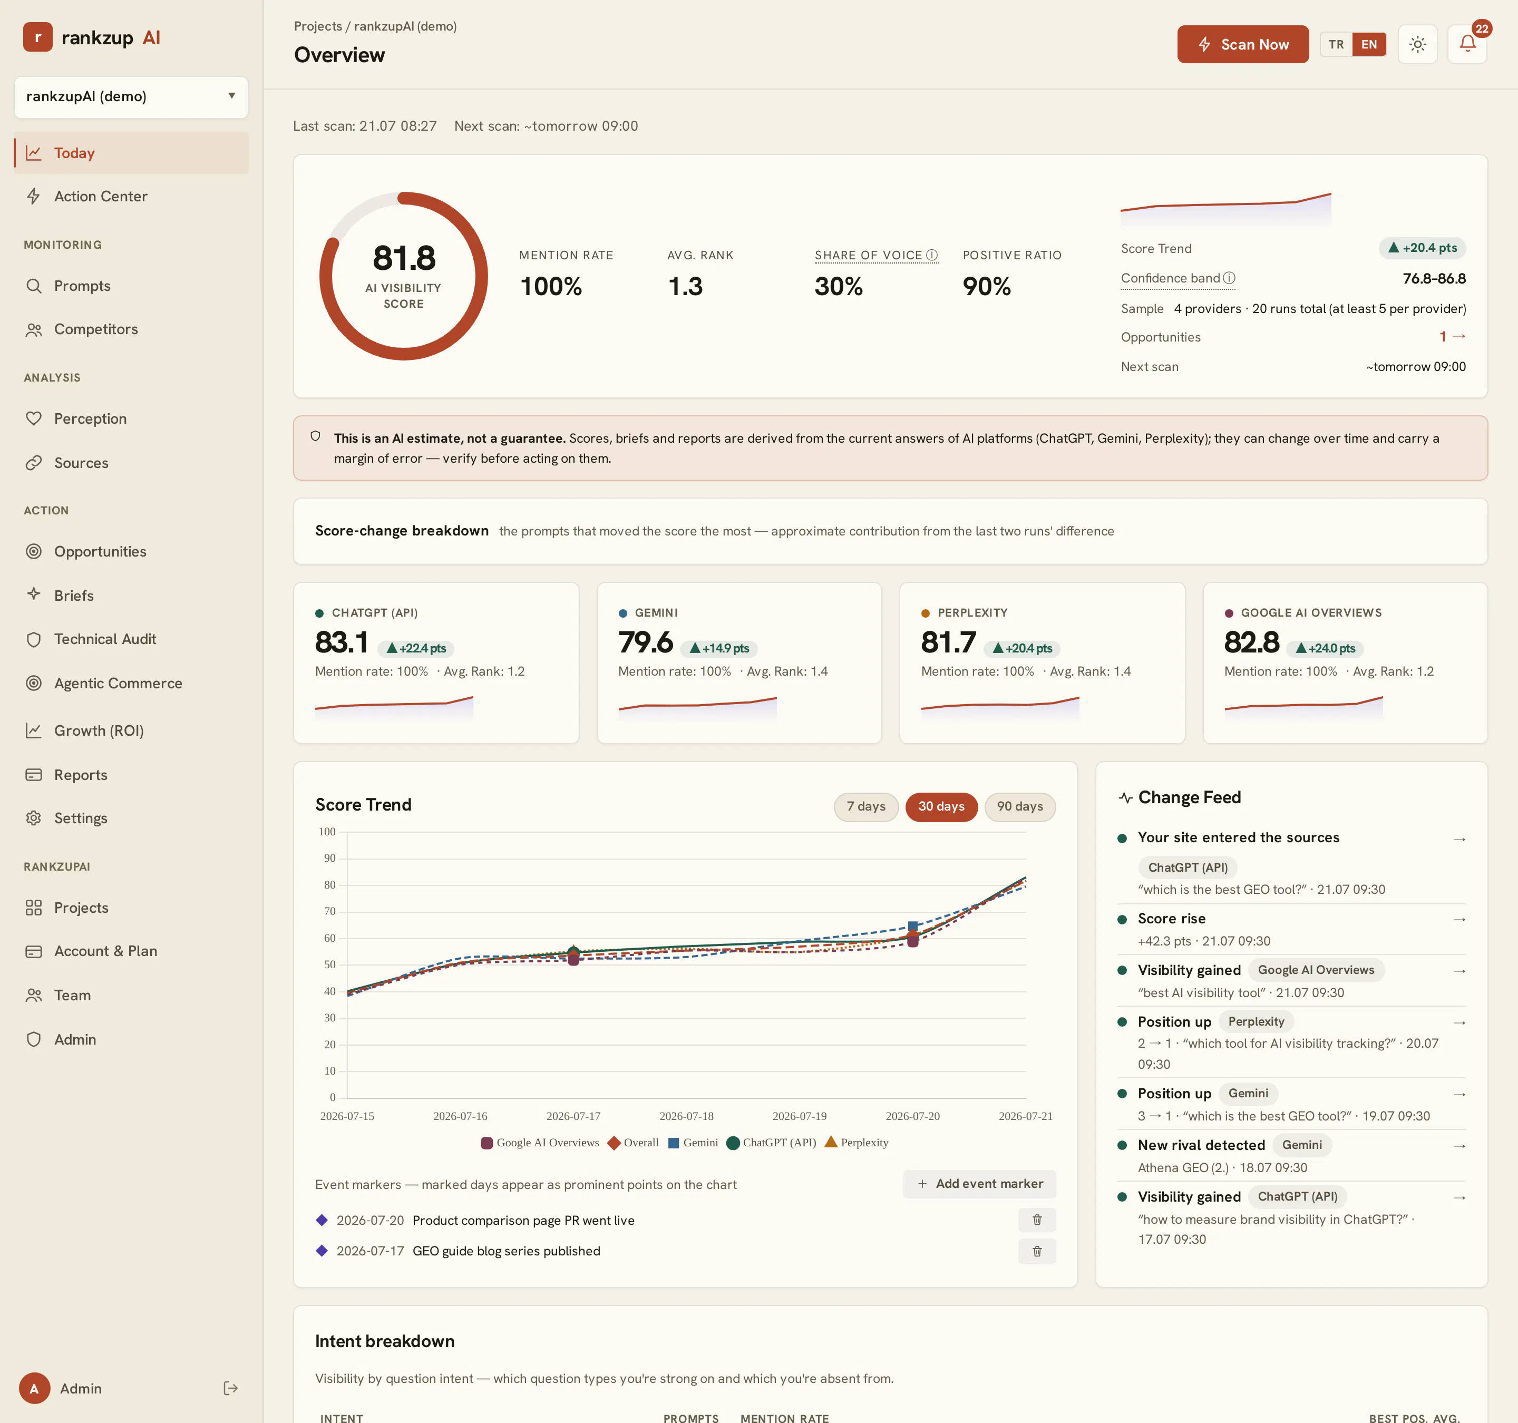Image resolution: width=1518 pixels, height=1423 pixels.
Task: Switch language to TR
Action: click(x=1336, y=44)
